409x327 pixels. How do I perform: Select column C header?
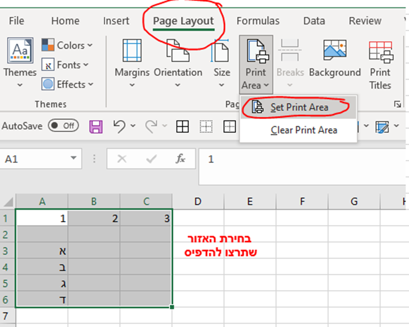[x=146, y=202]
